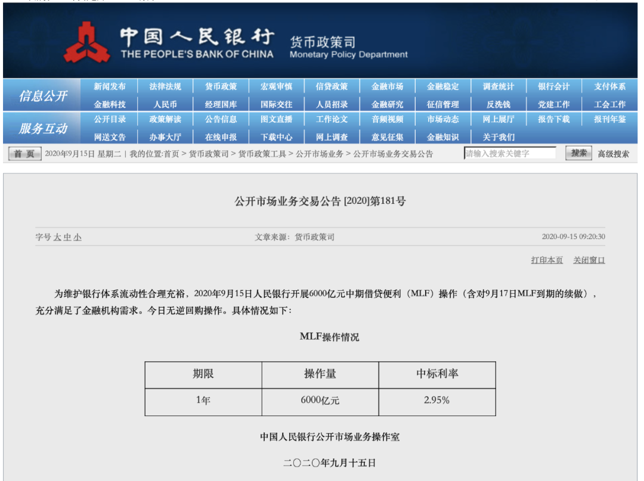Select 征信管理 in navigation
This screenshot has width=644, height=481.
(x=442, y=104)
